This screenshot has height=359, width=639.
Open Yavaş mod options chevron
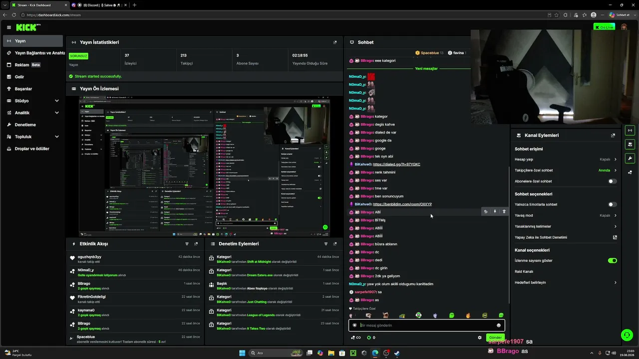tap(615, 215)
